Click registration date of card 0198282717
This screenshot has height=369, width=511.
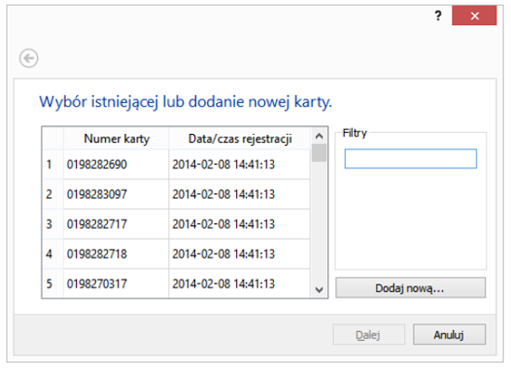click(x=240, y=225)
